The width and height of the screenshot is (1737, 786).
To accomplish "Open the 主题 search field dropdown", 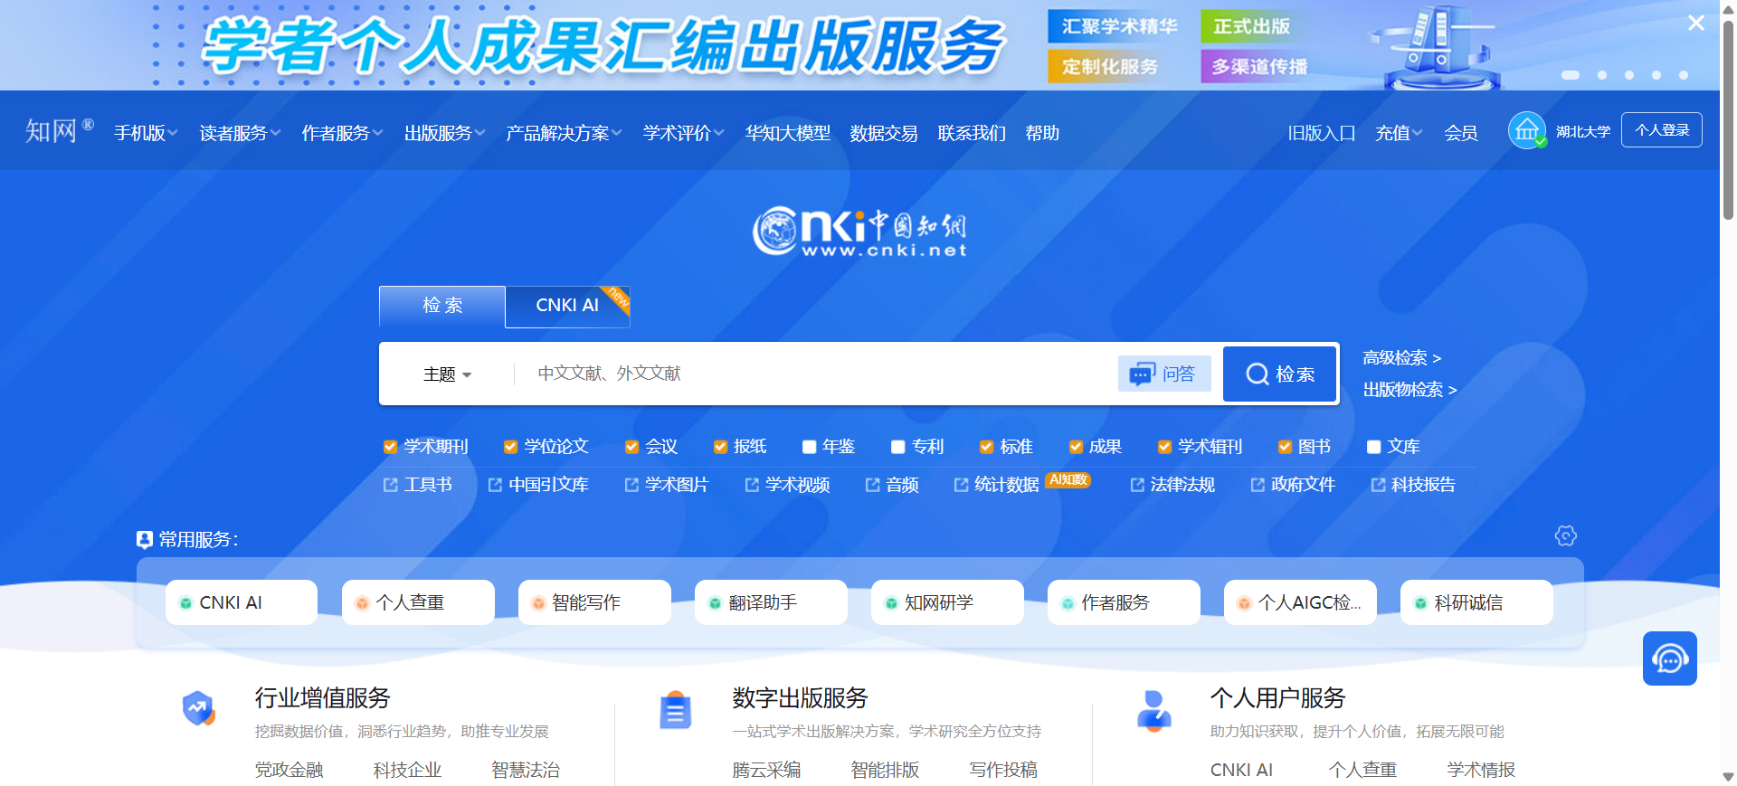I will coord(447,374).
